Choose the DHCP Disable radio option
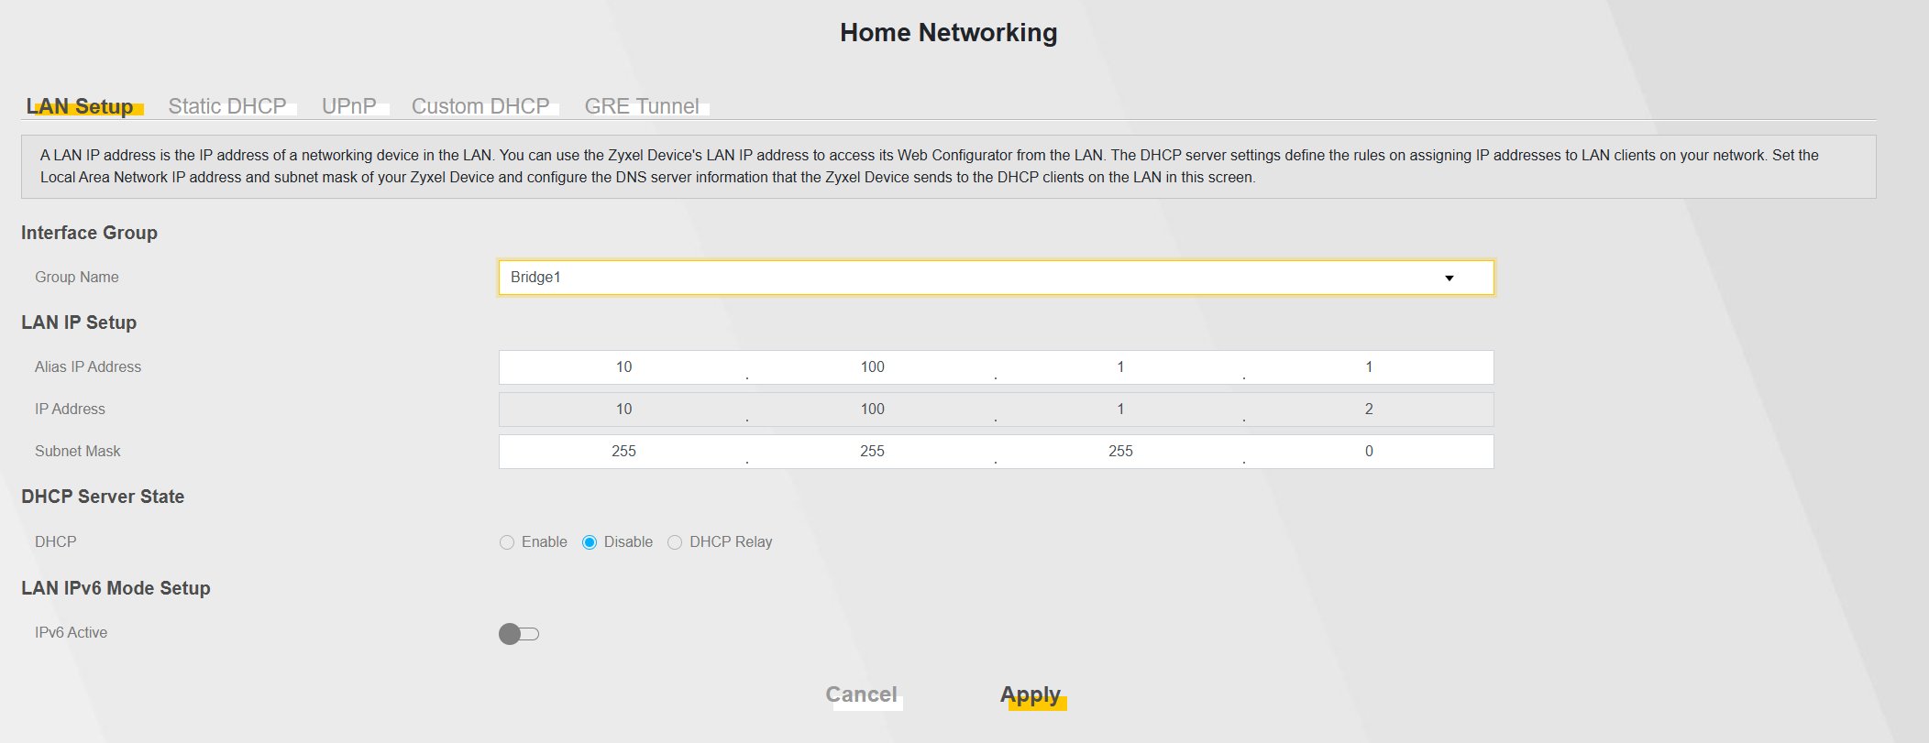This screenshot has height=743, width=1929. (590, 542)
